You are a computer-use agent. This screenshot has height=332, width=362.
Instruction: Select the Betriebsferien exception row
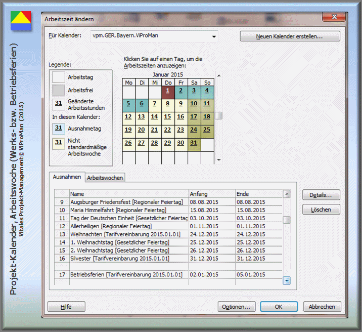click(x=126, y=275)
